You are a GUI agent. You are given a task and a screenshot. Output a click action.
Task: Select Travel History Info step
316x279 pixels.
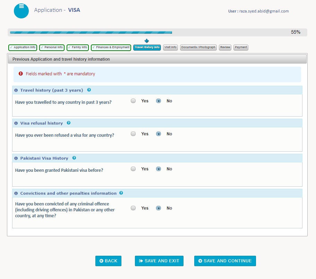(x=147, y=48)
